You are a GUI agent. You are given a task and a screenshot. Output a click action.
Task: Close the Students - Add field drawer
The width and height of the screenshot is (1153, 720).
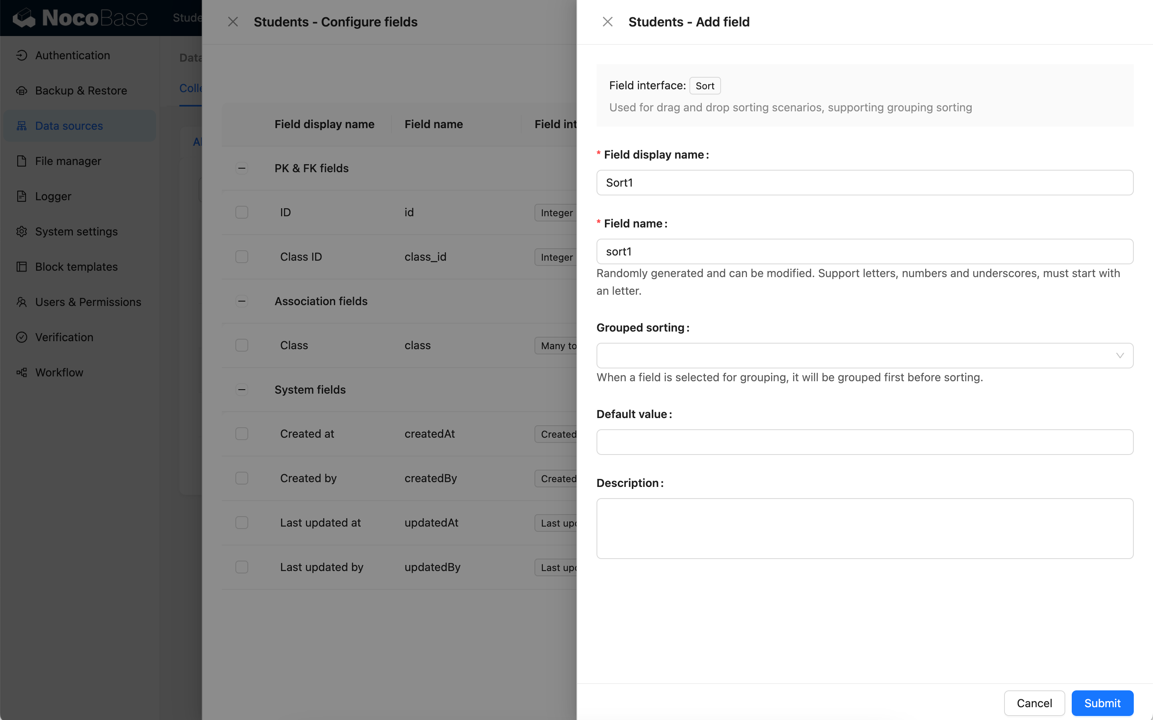click(607, 22)
